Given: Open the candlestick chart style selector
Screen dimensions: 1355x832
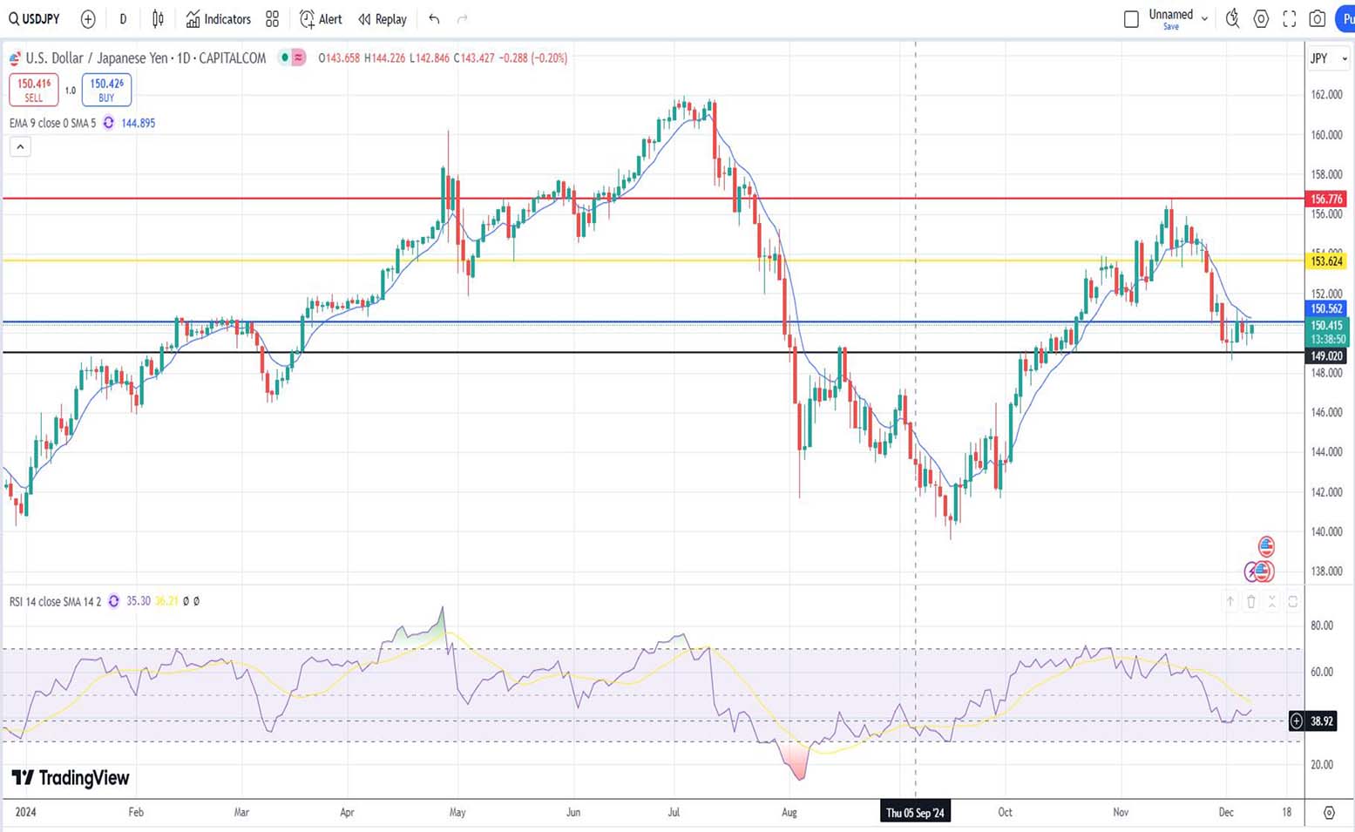Looking at the screenshot, I should [x=158, y=19].
